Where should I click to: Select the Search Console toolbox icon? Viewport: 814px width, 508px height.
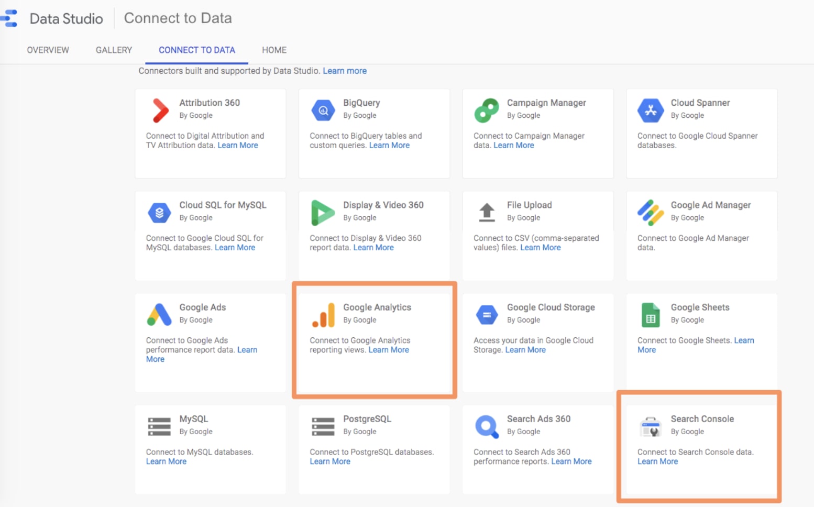point(651,426)
